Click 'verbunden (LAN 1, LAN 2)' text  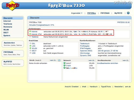tap(53, 46)
